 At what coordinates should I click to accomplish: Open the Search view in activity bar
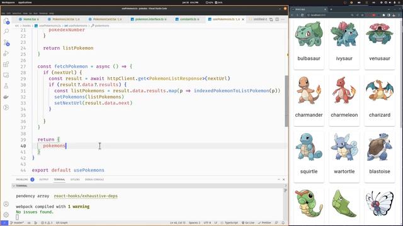(x=6, y=31)
